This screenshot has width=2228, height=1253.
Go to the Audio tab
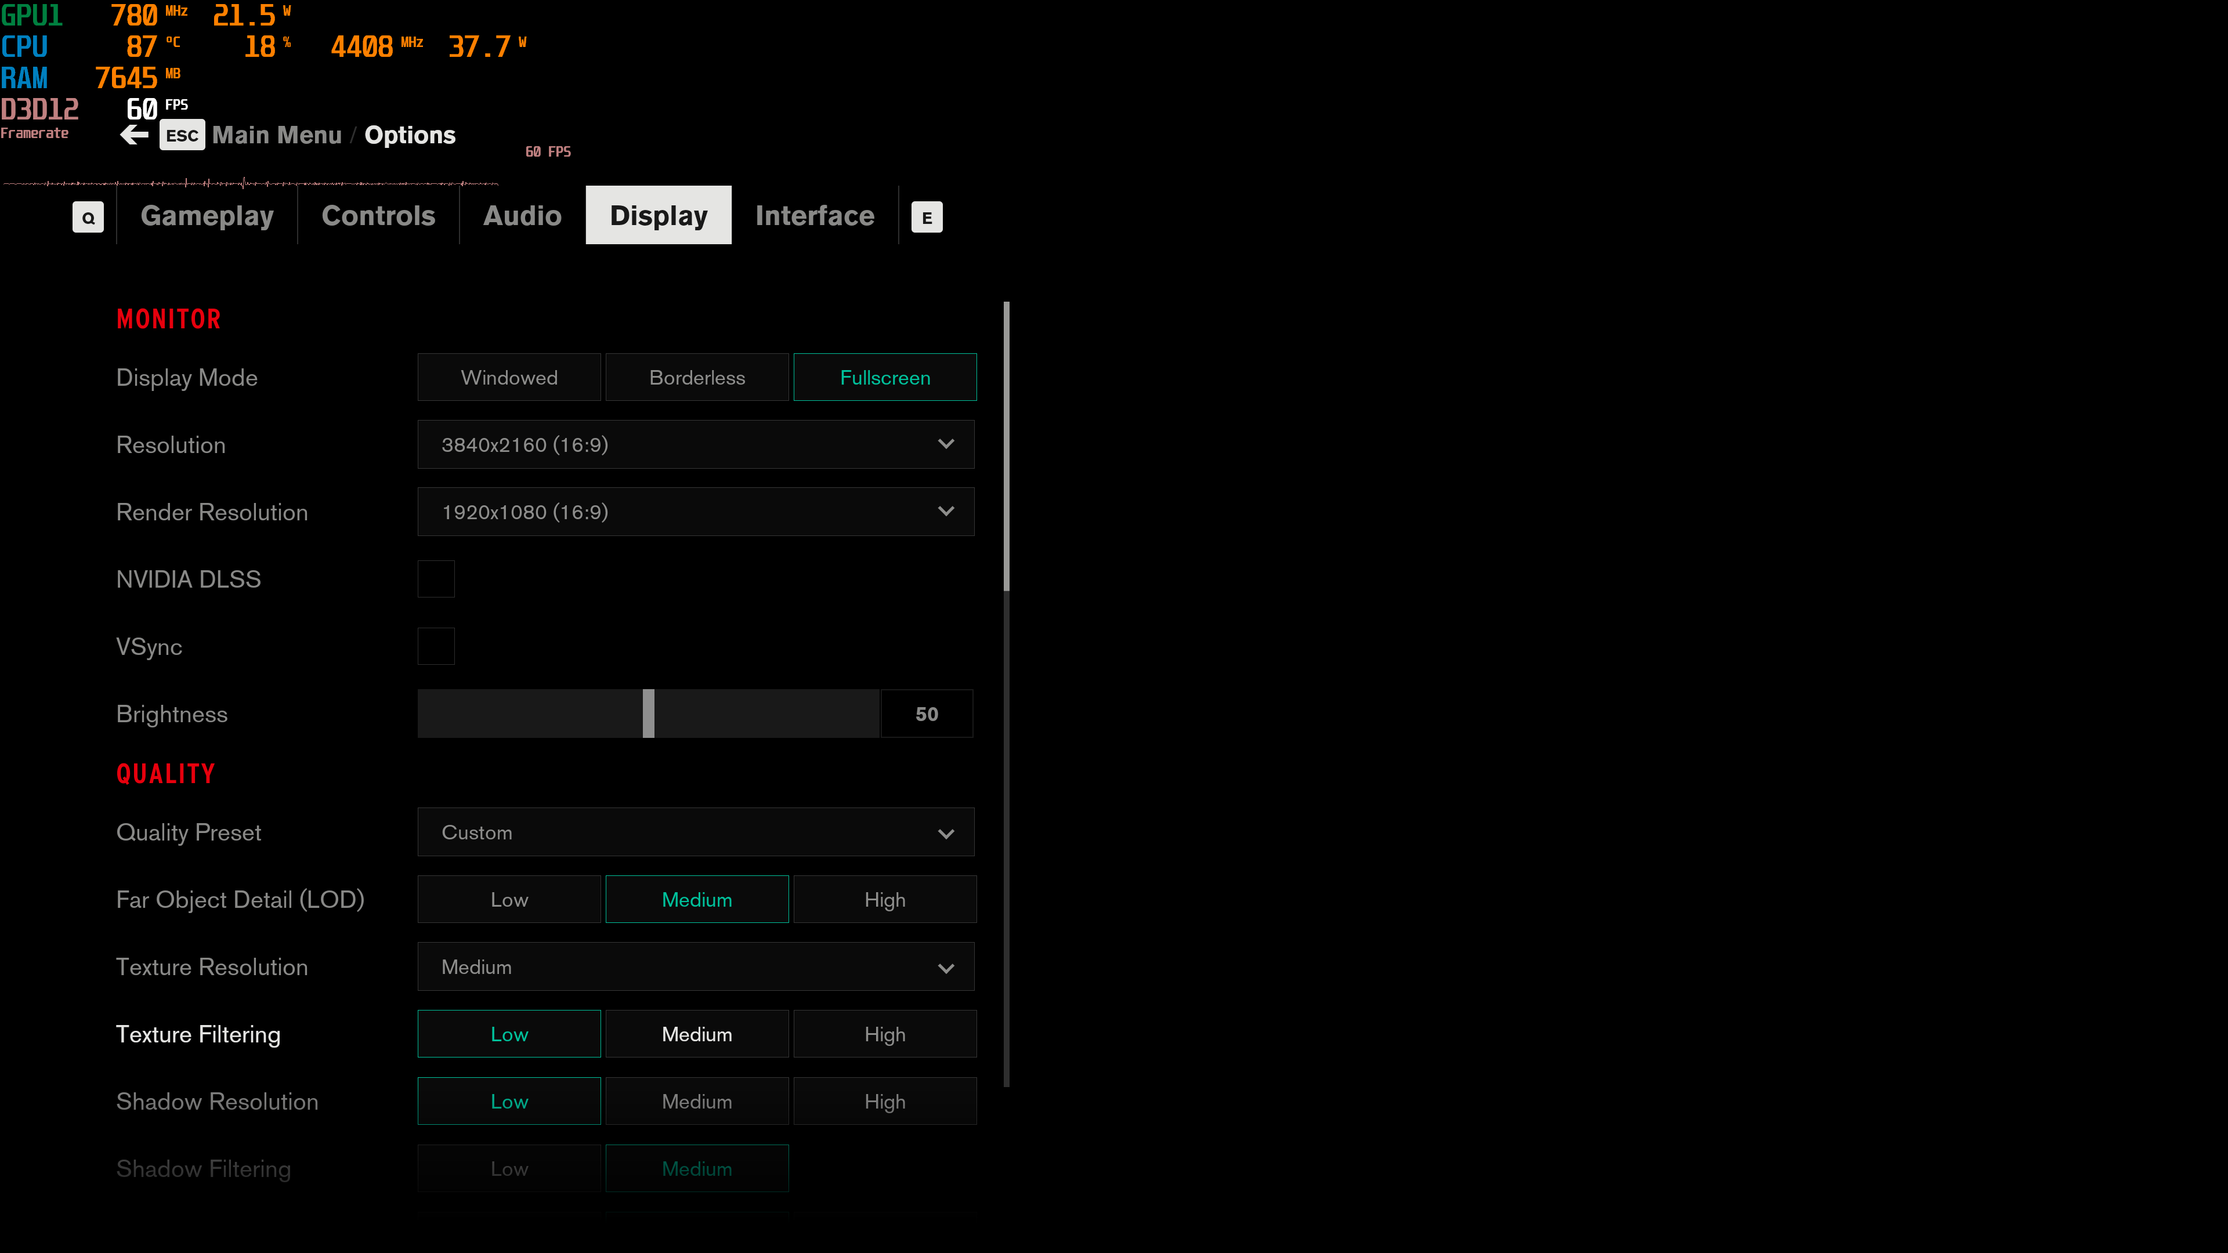(522, 215)
